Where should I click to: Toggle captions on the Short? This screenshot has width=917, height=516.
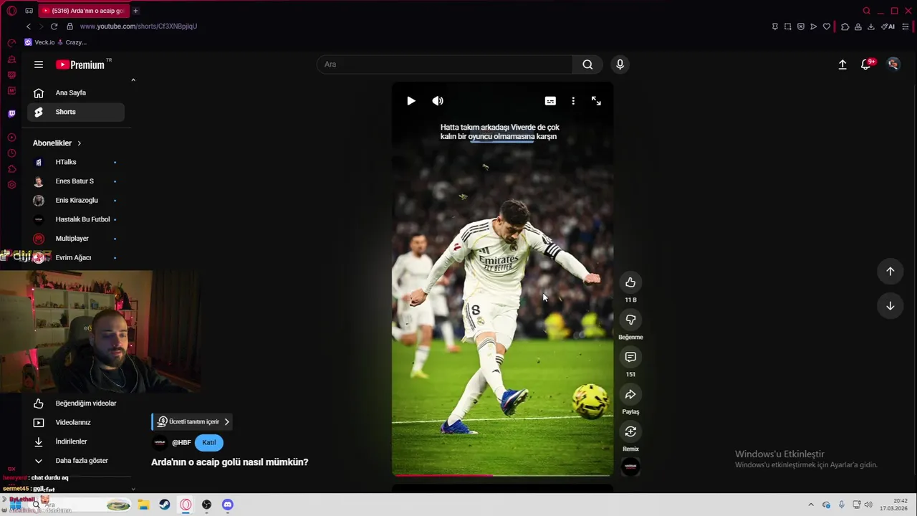point(550,101)
